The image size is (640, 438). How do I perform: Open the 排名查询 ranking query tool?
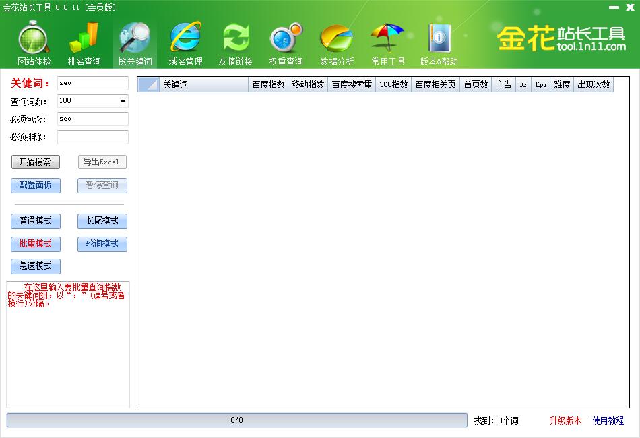[x=84, y=44]
